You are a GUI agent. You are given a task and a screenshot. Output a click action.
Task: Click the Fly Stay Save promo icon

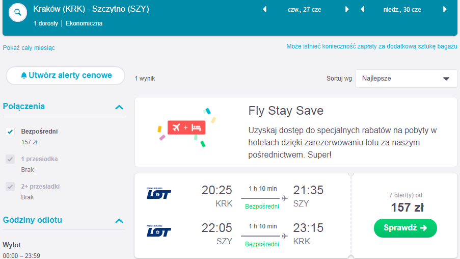pyautogui.click(x=187, y=127)
